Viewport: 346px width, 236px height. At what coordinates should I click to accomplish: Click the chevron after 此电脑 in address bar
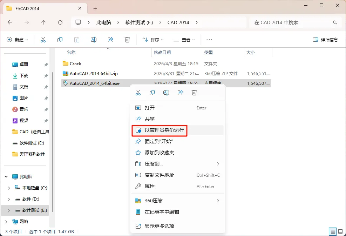(x=118, y=22)
